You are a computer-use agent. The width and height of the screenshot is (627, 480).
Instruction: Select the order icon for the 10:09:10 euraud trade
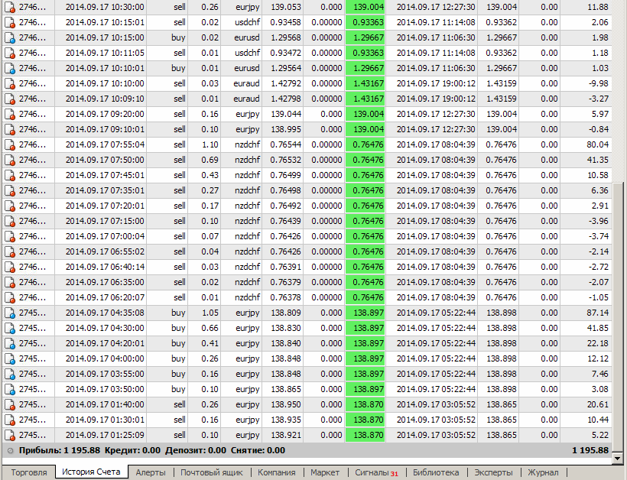[x=10, y=99]
